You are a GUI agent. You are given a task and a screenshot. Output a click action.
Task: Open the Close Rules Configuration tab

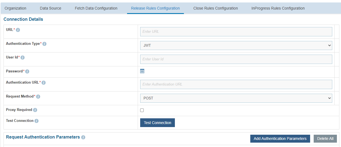pos(216,8)
